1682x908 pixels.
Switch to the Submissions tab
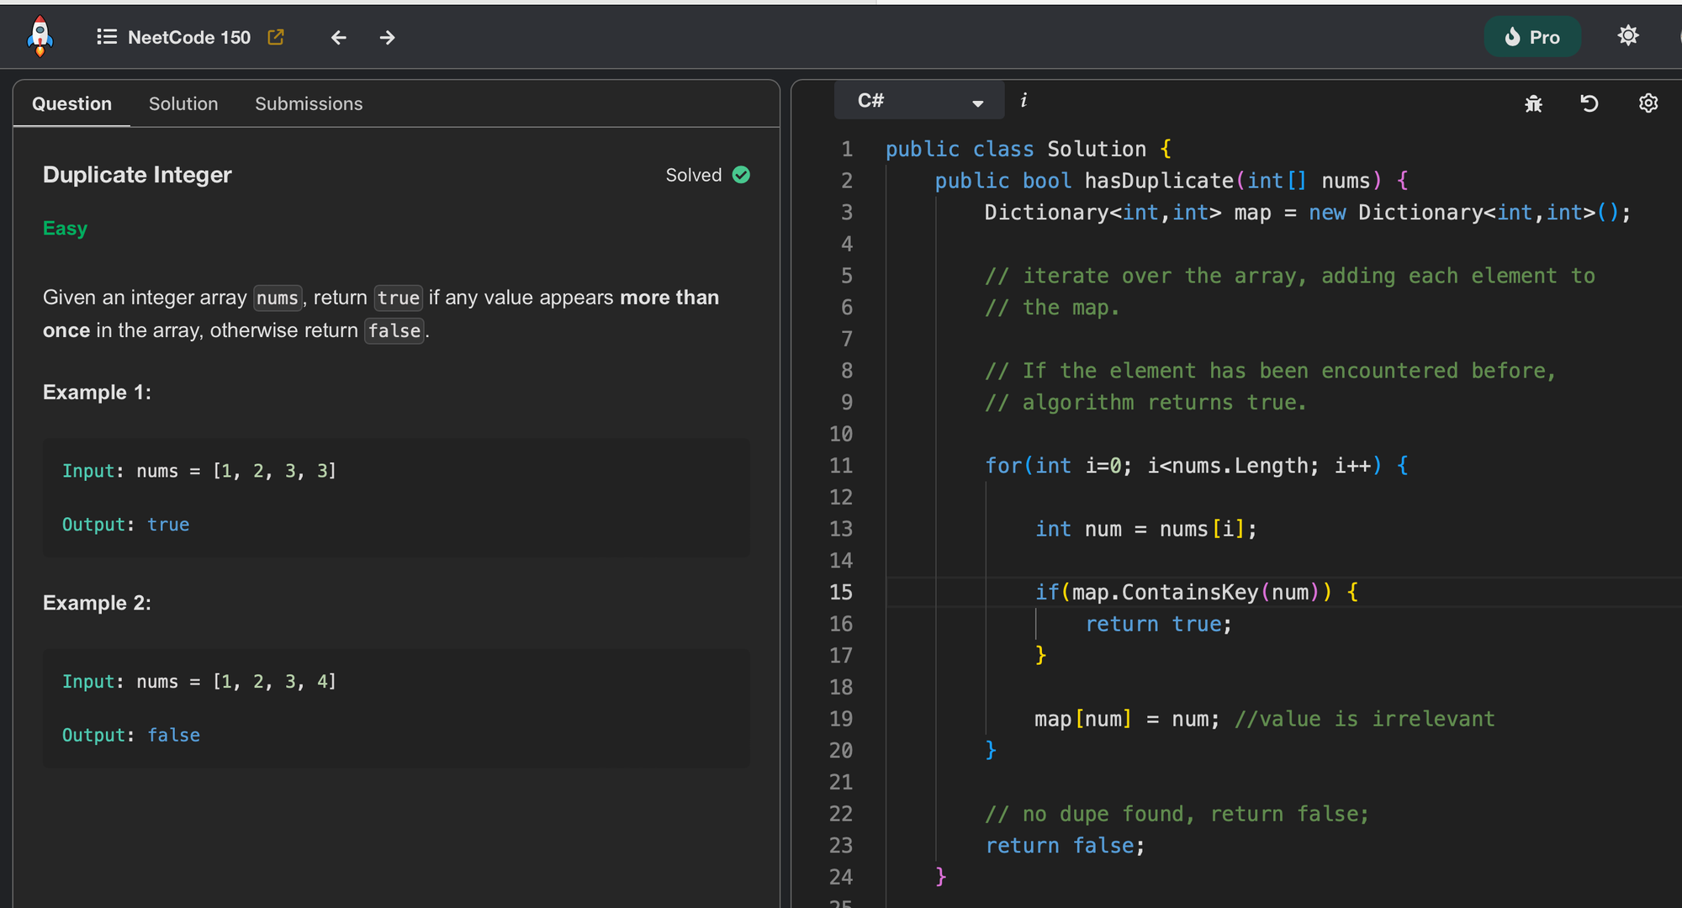coord(309,103)
